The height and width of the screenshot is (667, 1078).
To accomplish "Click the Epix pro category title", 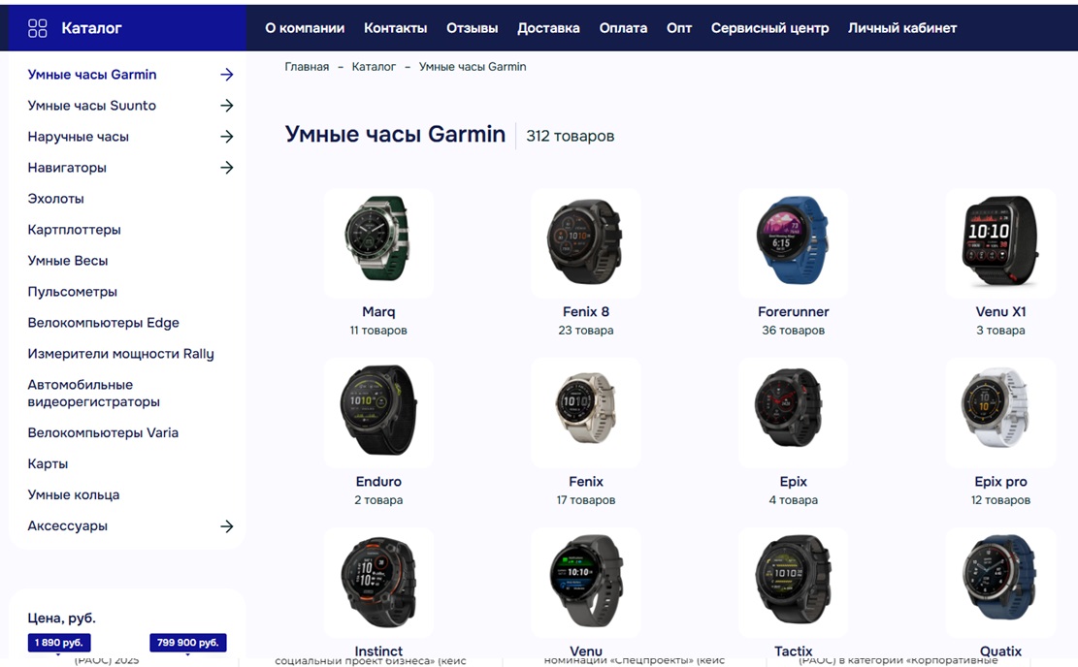I will pyautogui.click(x=1000, y=482).
